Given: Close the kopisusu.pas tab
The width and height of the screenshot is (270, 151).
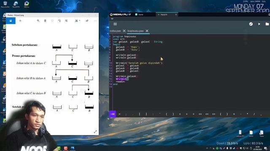Looking at the screenshot, I should coord(147,31).
